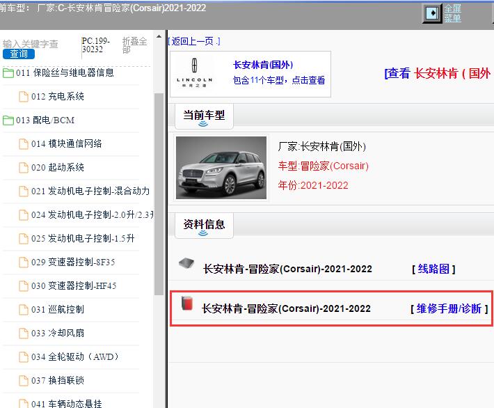Collapse the 013 配电/BCM folder
Viewport: 494px width, 408px height.
pyautogui.click(x=8, y=120)
